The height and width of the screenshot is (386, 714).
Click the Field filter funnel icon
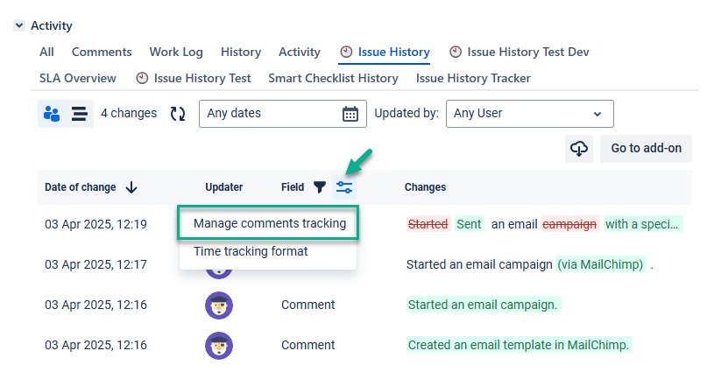coord(320,187)
